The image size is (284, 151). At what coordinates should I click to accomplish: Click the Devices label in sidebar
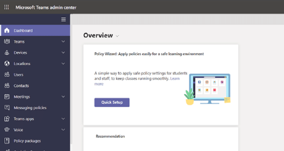click(x=20, y=52)
